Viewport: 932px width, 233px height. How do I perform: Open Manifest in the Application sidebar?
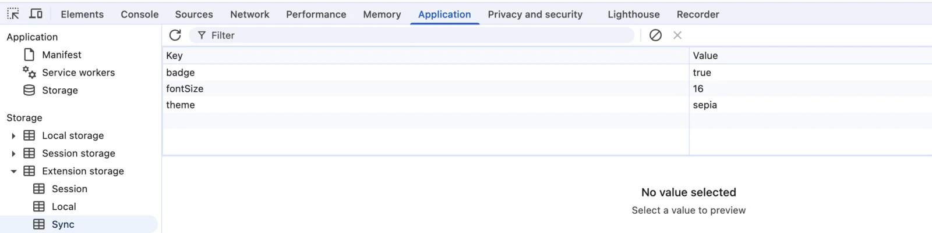click(62, 55)
